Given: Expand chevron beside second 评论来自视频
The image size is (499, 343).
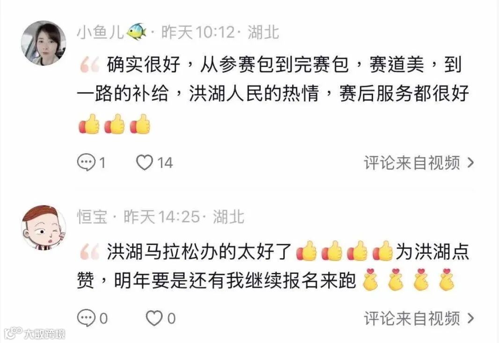Looking at the screenshot, I should 470,318.
